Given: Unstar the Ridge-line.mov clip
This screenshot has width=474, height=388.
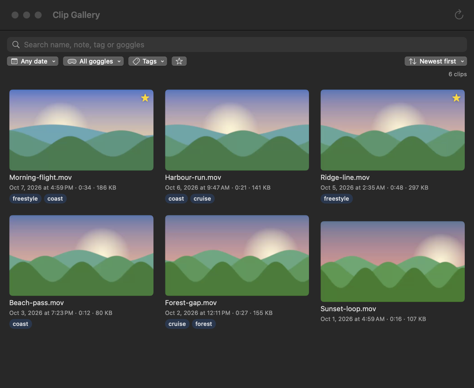Looking at the screenshot, I should pyautogui.click(x=456, y=98).
